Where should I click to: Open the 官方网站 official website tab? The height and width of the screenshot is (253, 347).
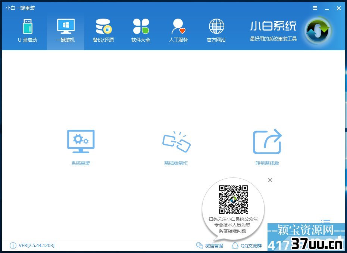216,31
